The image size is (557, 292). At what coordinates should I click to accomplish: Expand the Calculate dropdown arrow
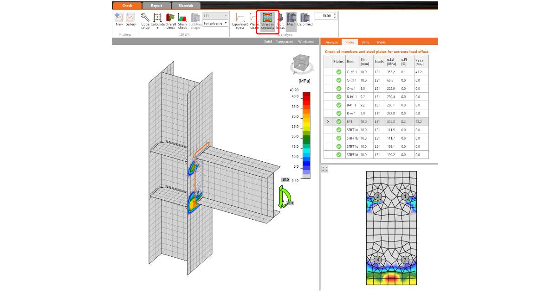point(158,28)
